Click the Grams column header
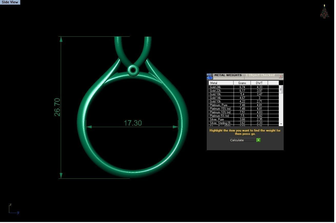 pos(242,83)
